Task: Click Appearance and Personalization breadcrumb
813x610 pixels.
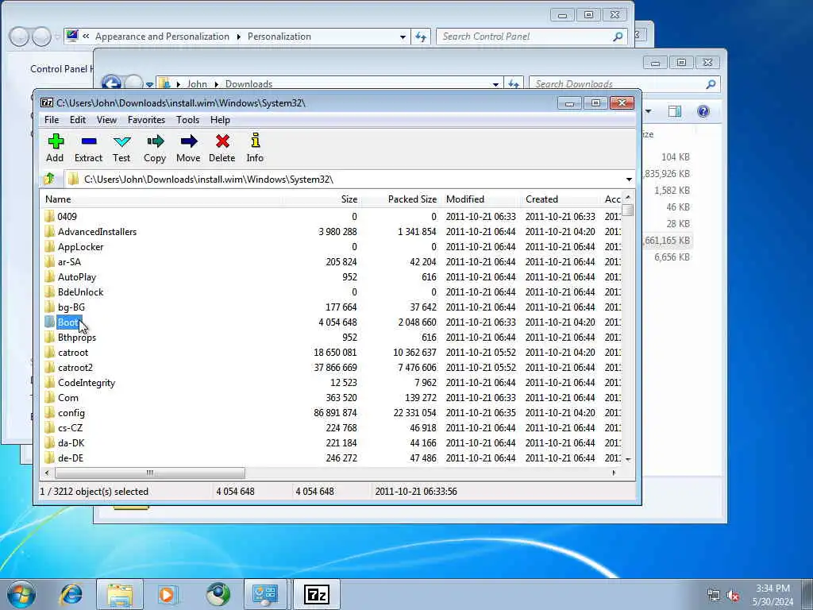Action: pyautogui.click(x=162, y=37)
